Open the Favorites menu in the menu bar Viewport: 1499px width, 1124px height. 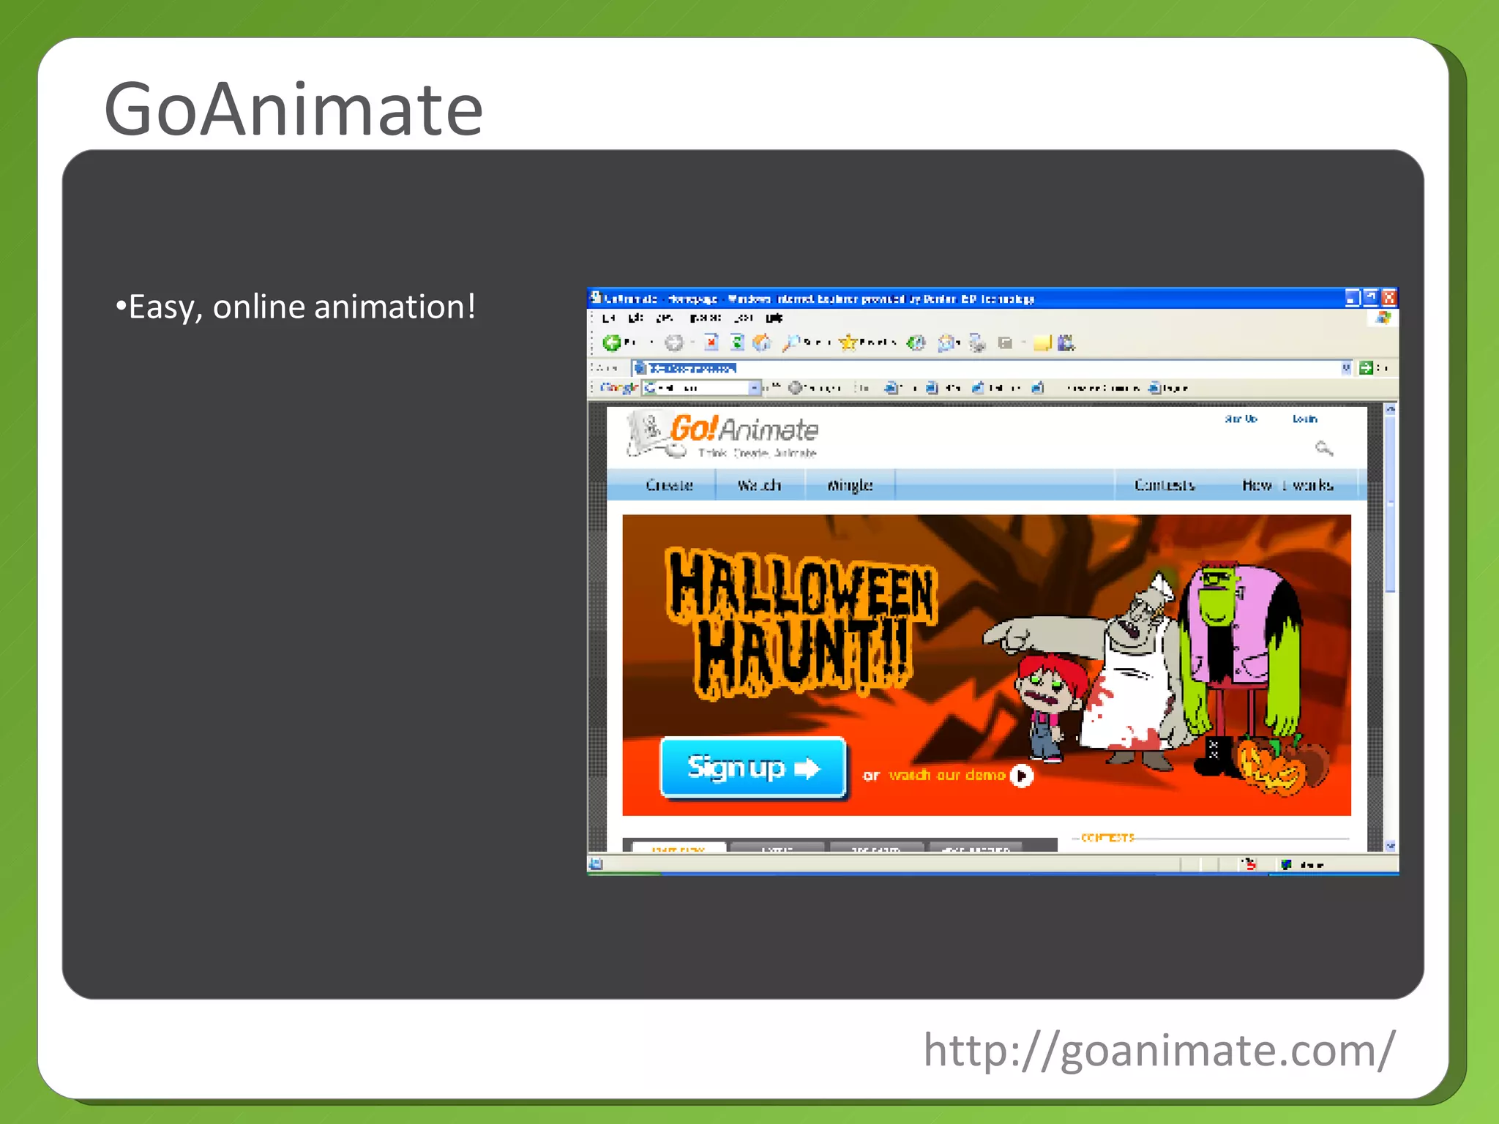705,318
